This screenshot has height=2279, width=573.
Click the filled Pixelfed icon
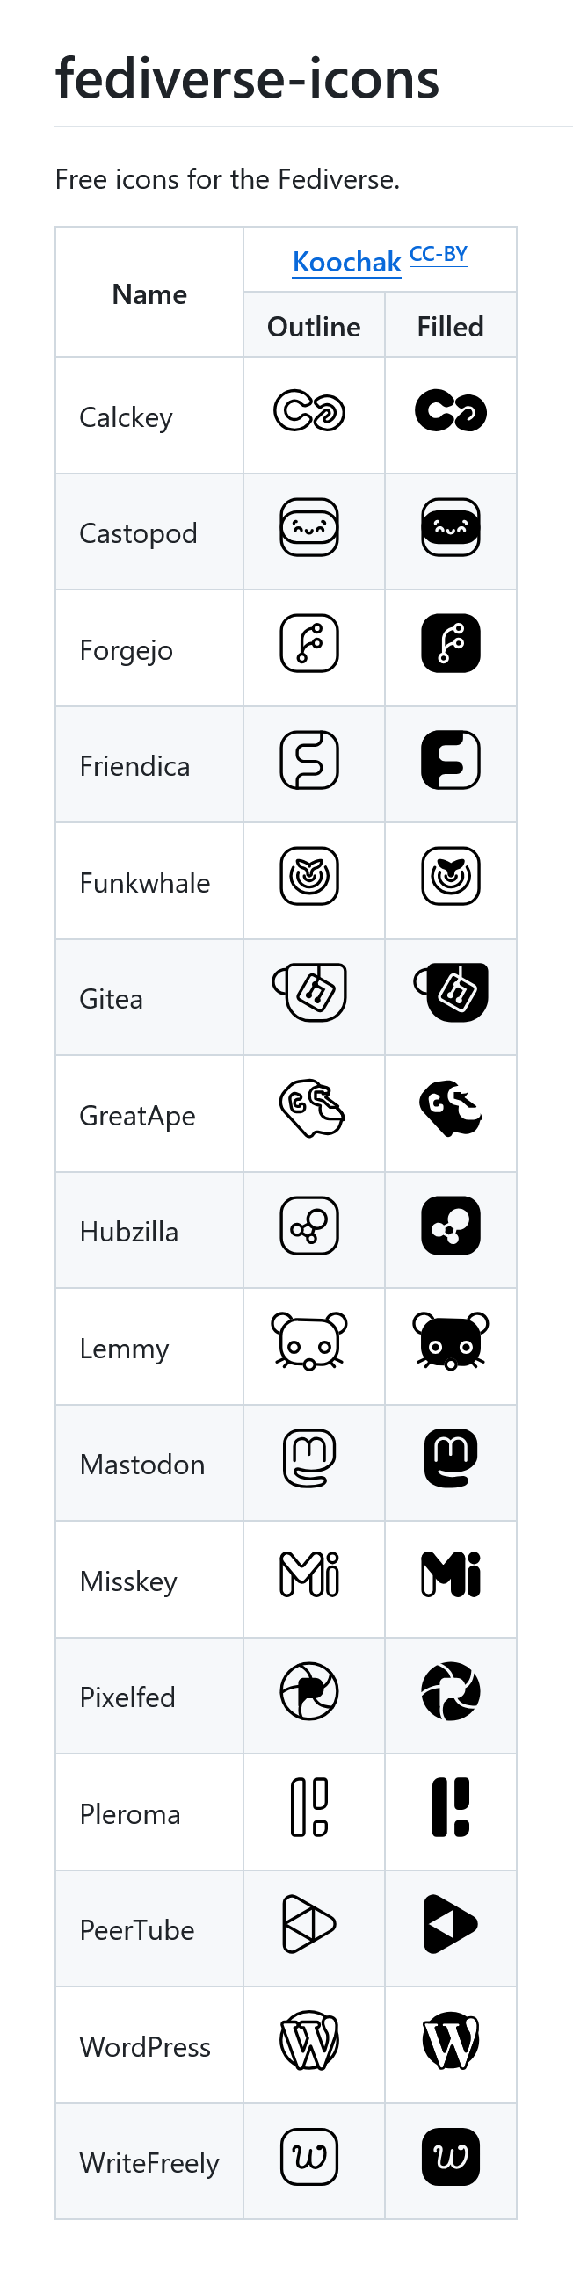point(451,1690)
